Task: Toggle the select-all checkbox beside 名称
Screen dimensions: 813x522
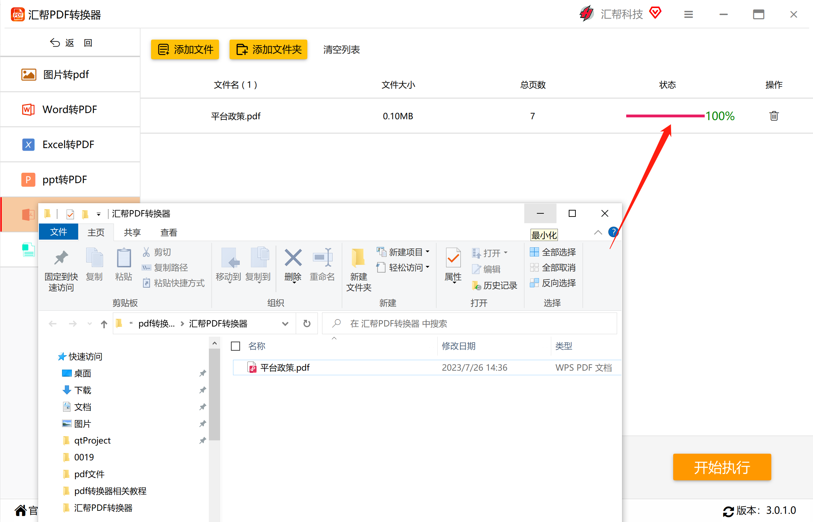Action: pos(235,346)
